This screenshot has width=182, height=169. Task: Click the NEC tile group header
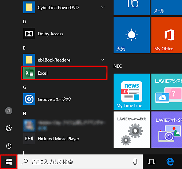(x=118, y=66)
